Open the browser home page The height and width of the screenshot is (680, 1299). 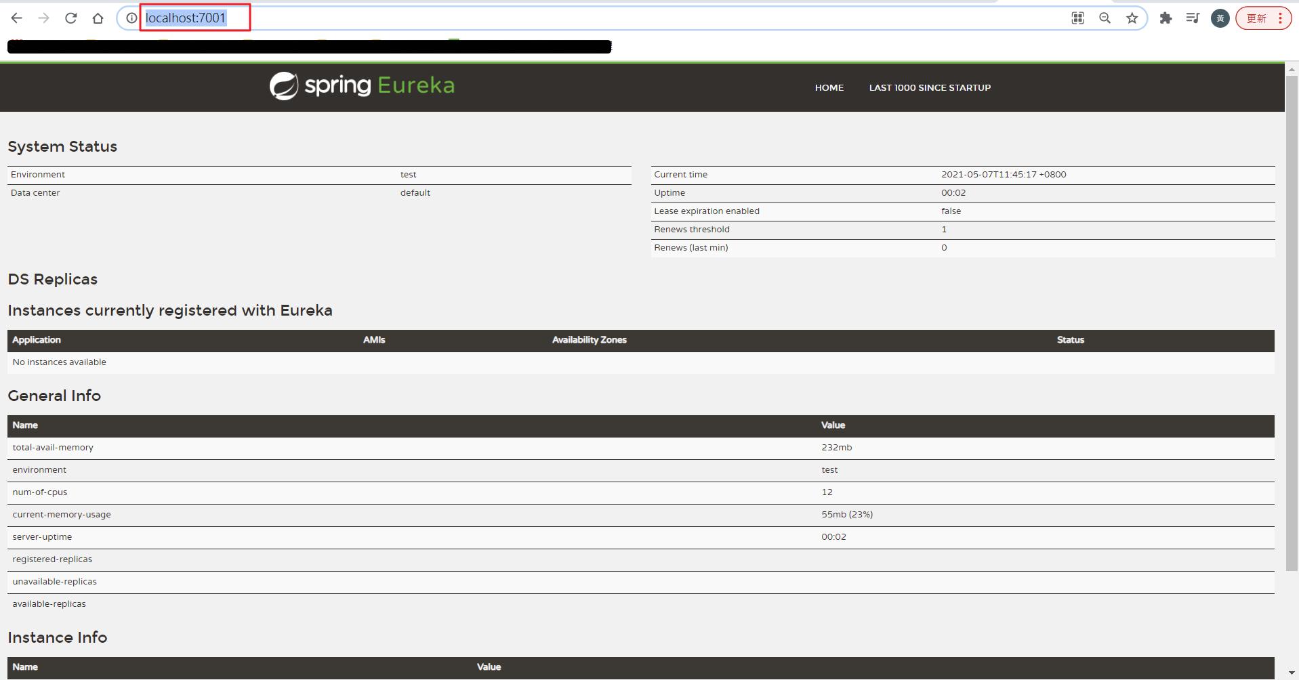tap(98, 18)
